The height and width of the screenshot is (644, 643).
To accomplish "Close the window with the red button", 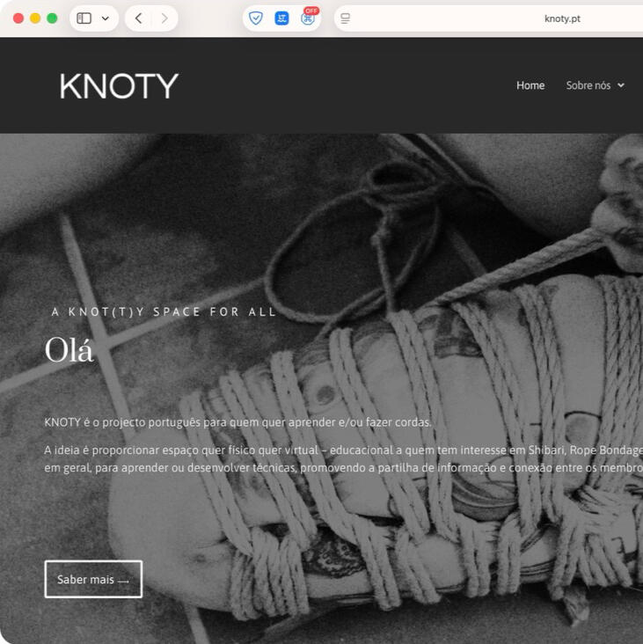I will click(x=18, y=18).
